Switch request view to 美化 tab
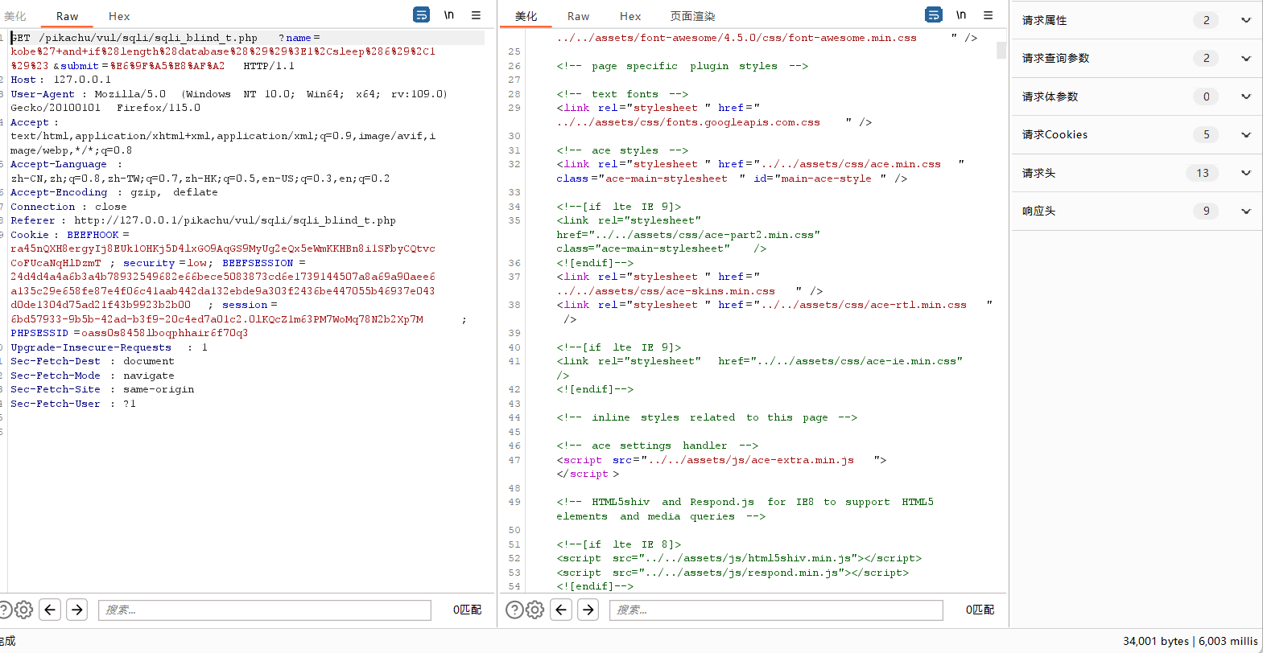The width and height of the screenshot is (1263, 653). 15,16
